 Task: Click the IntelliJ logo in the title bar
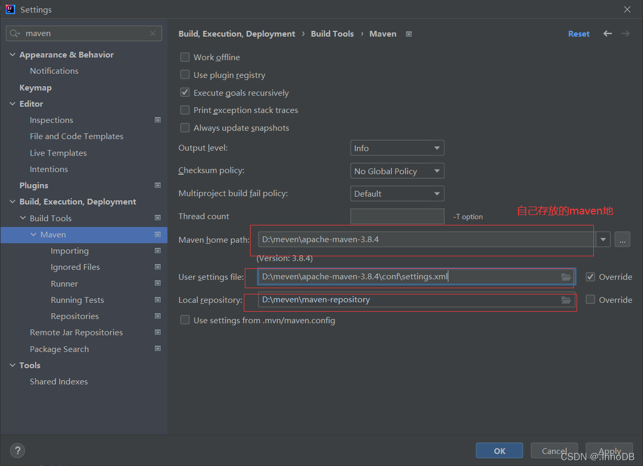(10, 9)
